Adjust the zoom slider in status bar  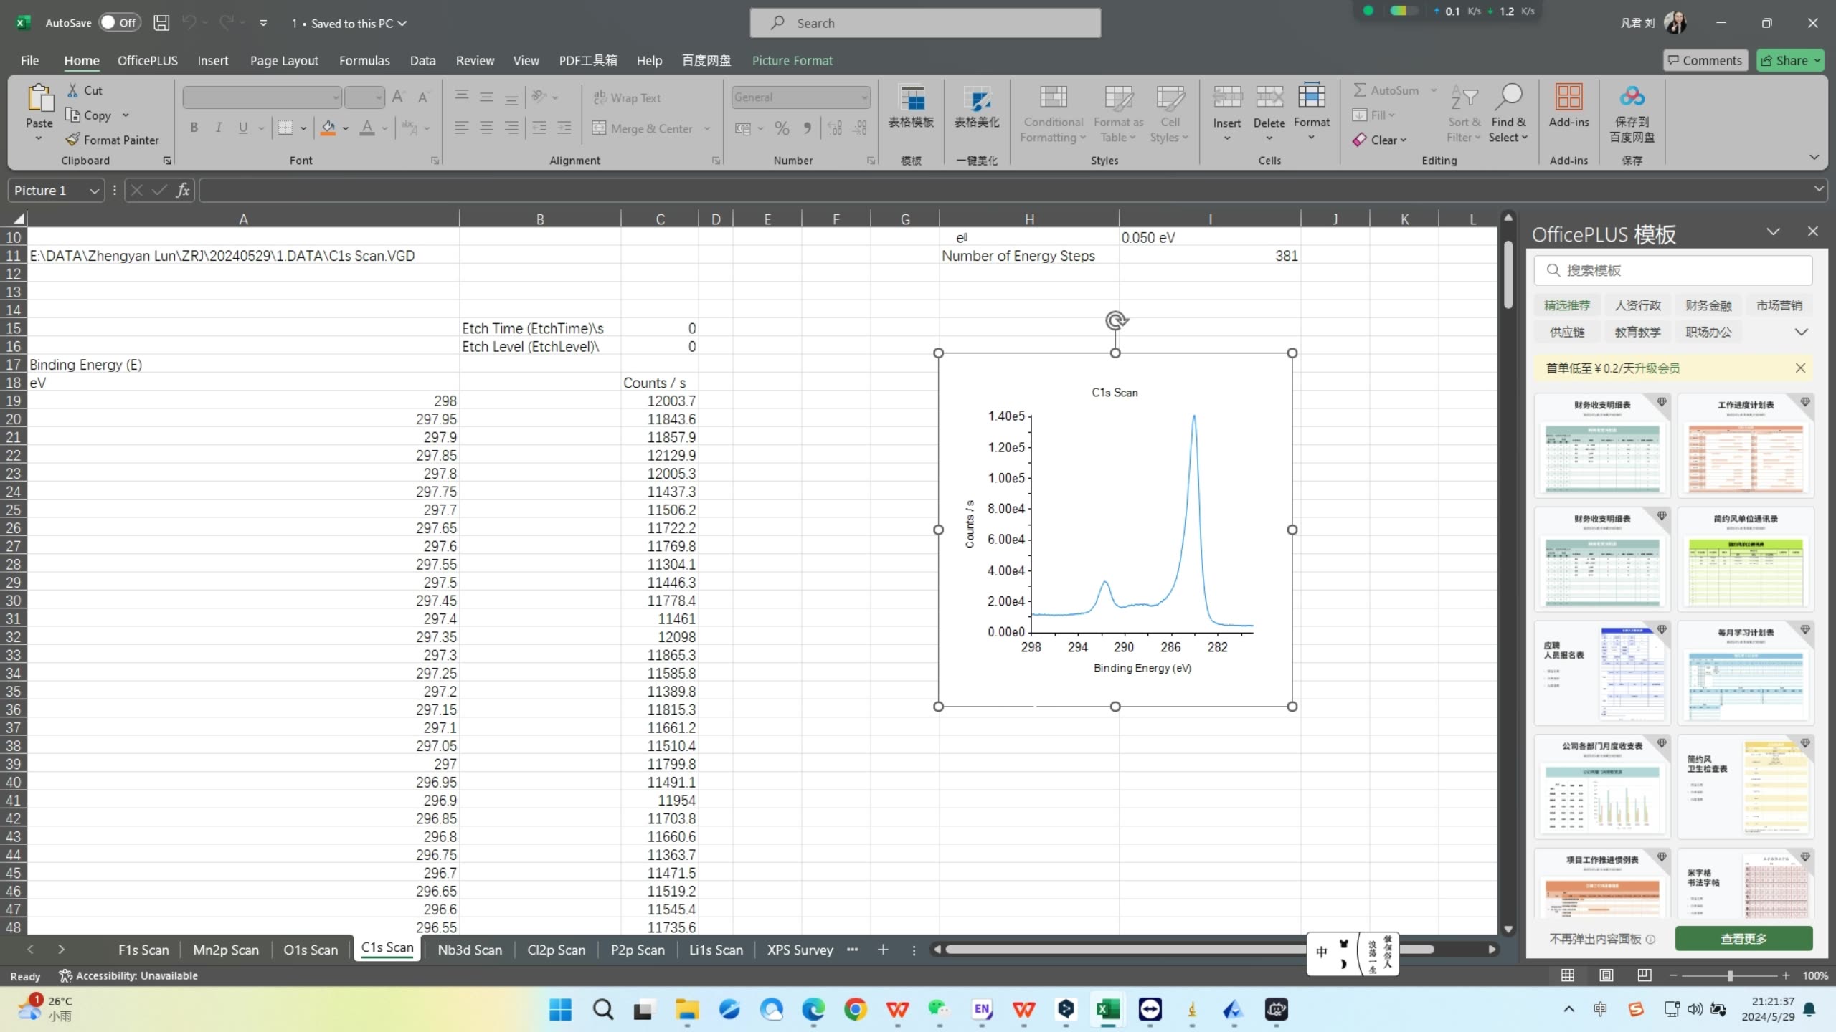point(1729,975)
